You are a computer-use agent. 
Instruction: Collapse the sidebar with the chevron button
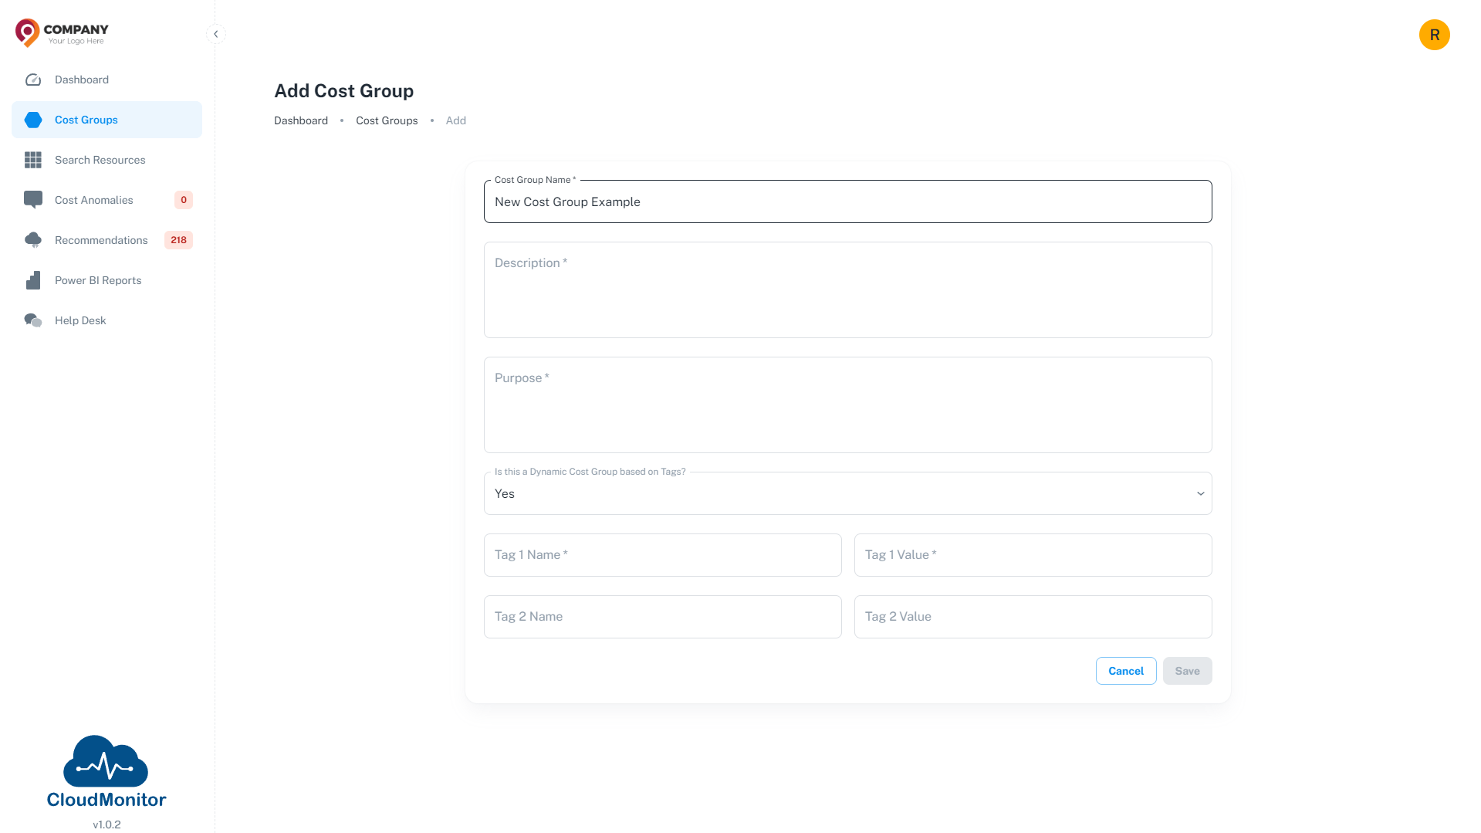pos(215,34)
